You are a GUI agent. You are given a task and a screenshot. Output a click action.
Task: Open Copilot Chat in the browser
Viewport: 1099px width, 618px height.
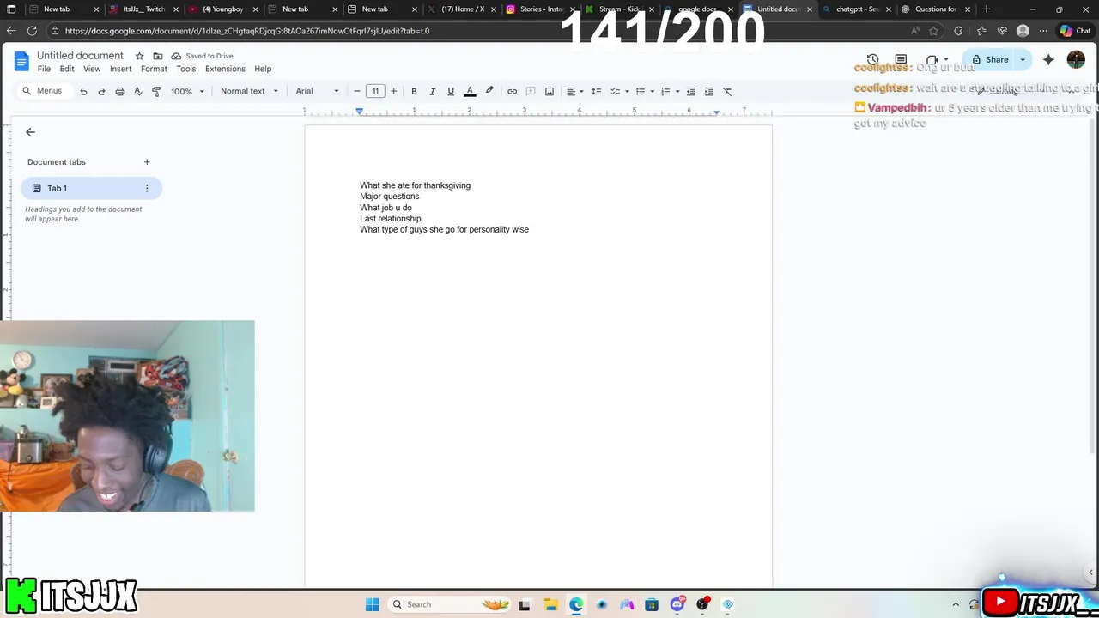pos(1075,31)
